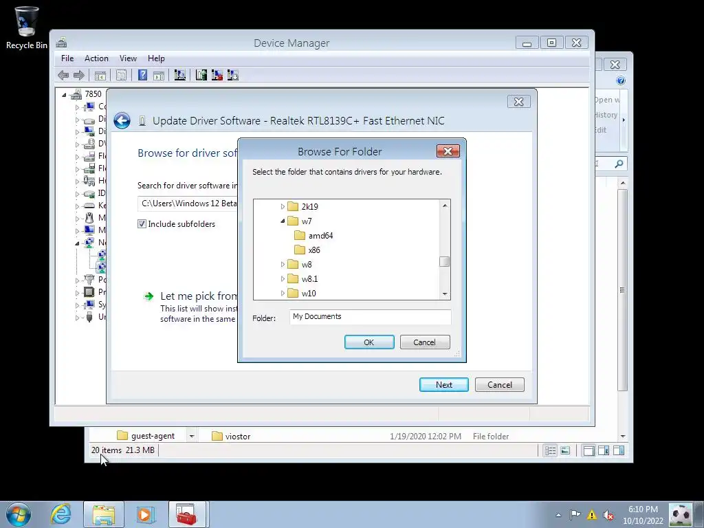Image resolution: width=704 pixels, height=528 pixels.
Task: Click Explorer large icons view status button
Action: point(565,450)
